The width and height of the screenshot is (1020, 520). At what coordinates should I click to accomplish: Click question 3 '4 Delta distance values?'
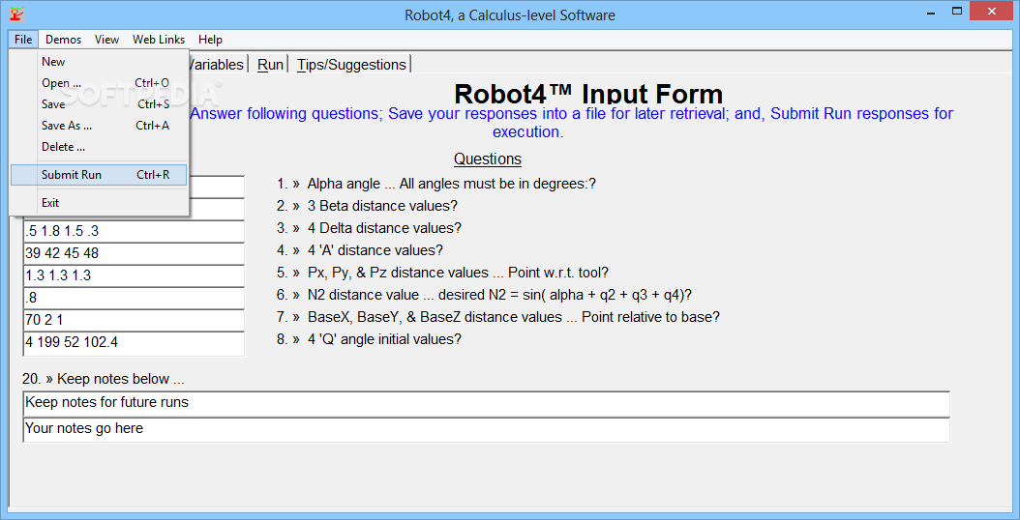tap(369, 228)
